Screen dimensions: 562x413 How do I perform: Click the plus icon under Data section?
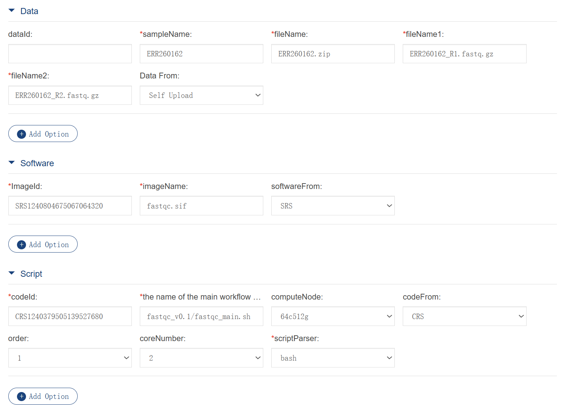pos(22,134)
